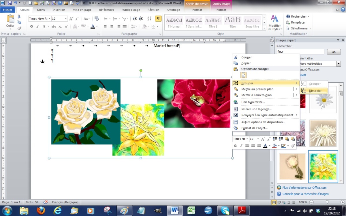The width and height of the screenshot is (346, 216).
Task: Click the OK search button in clipart pane
Action: point(334,52)
